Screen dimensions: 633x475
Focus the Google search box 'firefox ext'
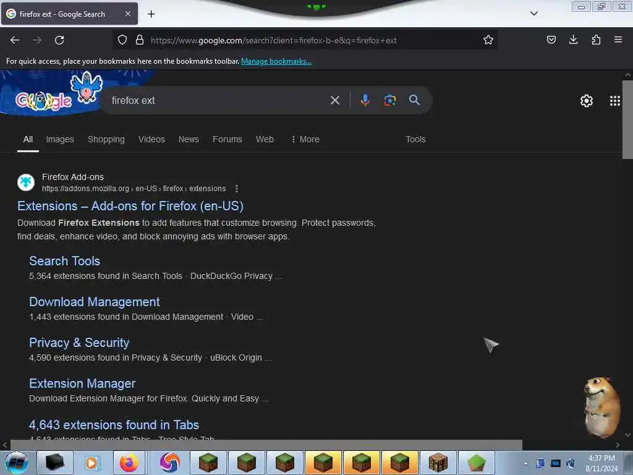coord(218,100)
